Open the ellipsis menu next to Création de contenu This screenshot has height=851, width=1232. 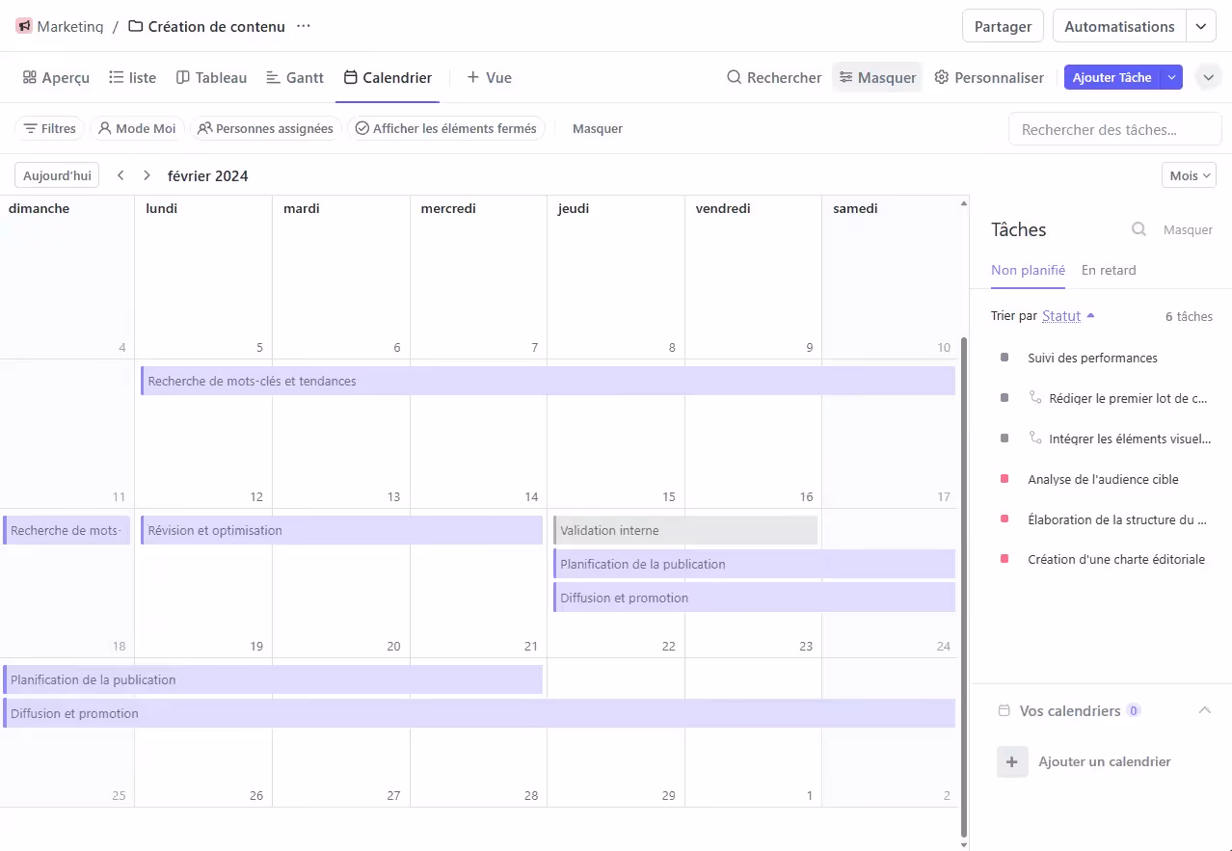tap(303, 27)
